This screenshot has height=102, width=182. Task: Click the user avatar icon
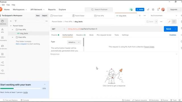(x=163, y=9)
